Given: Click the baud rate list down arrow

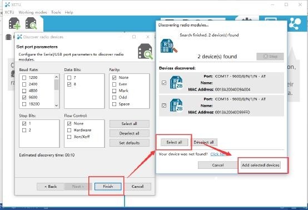Looking at the screenshot, I should pyautogui.click(x=56, y=106).
